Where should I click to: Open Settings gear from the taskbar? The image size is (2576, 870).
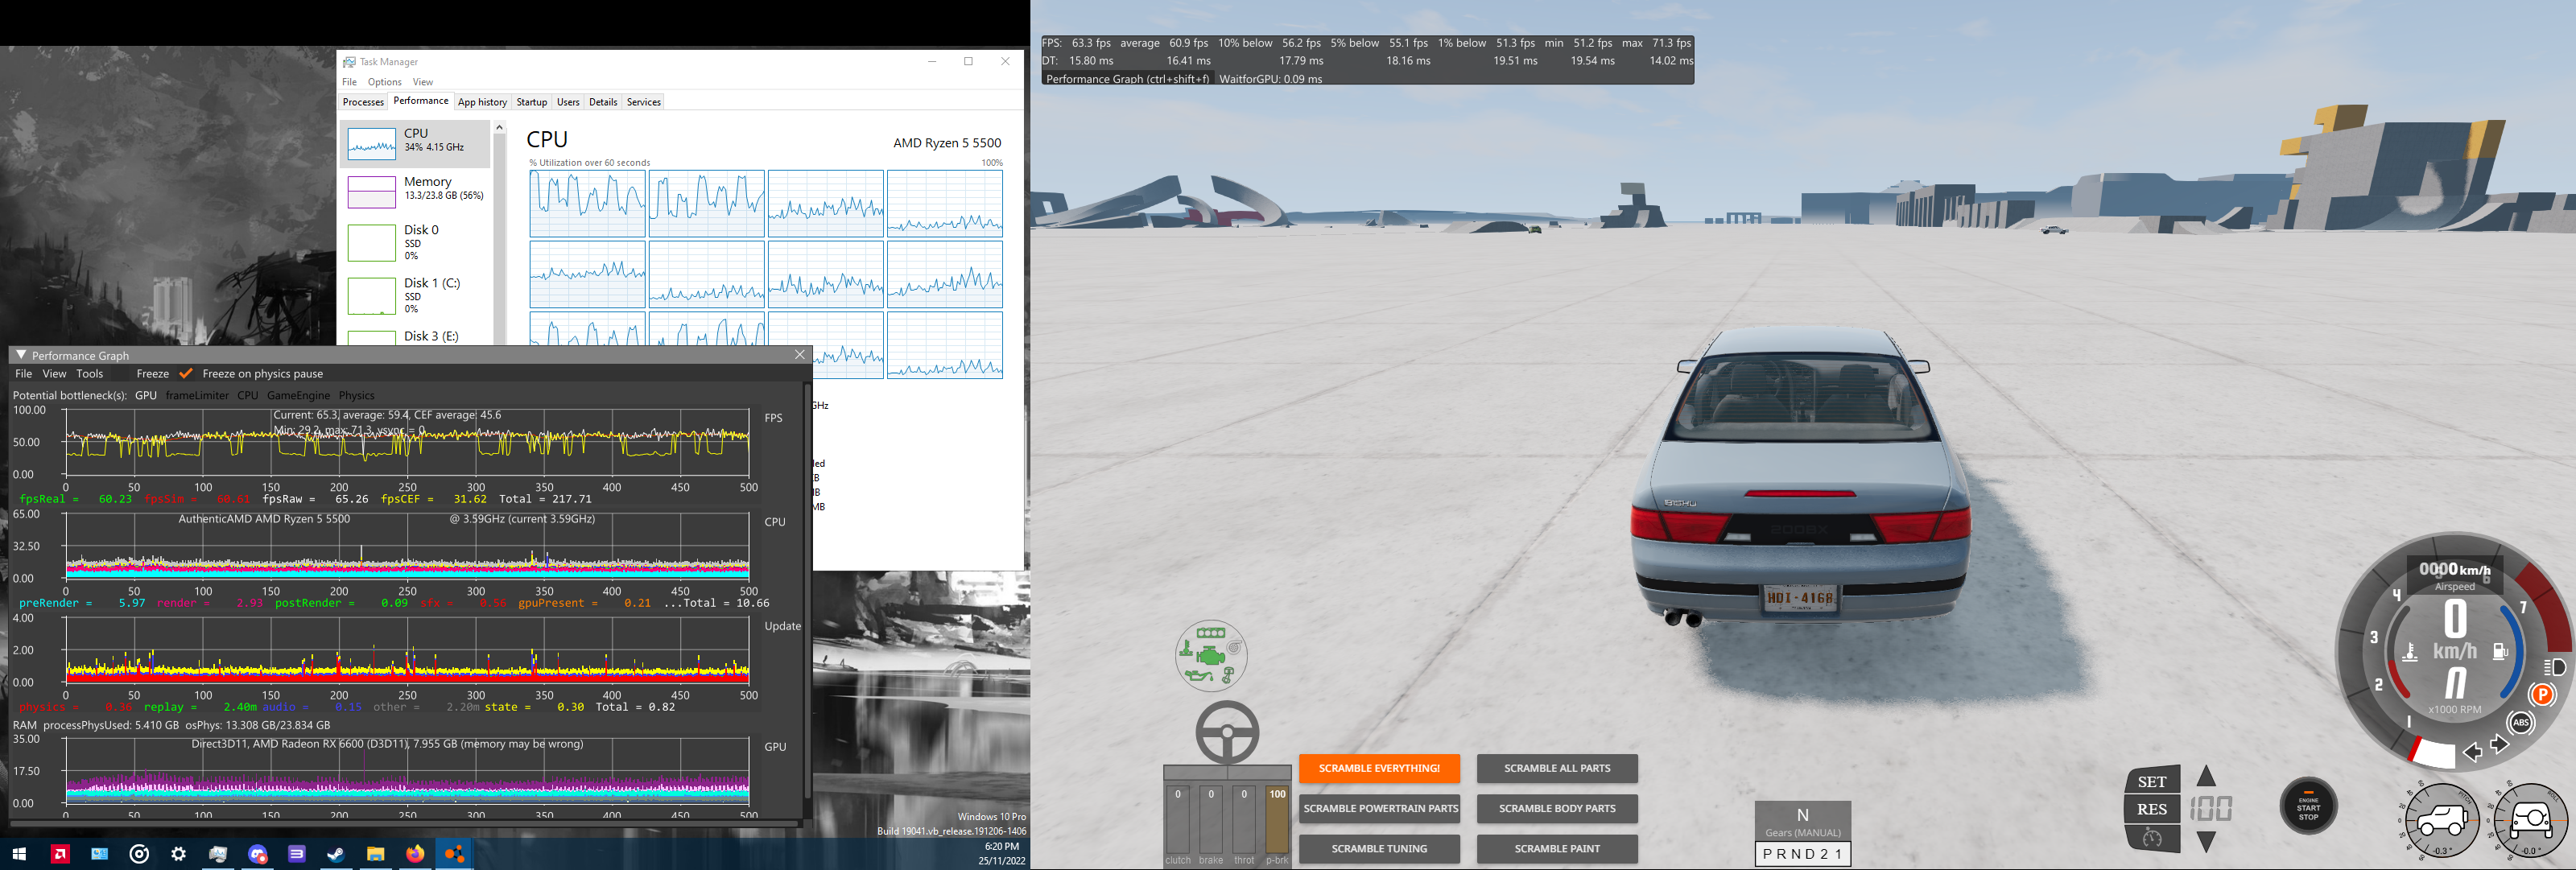(179, 854)
